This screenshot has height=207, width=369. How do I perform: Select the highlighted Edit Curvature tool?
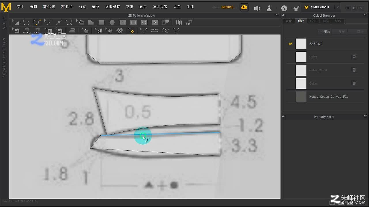tap(37, 22)
